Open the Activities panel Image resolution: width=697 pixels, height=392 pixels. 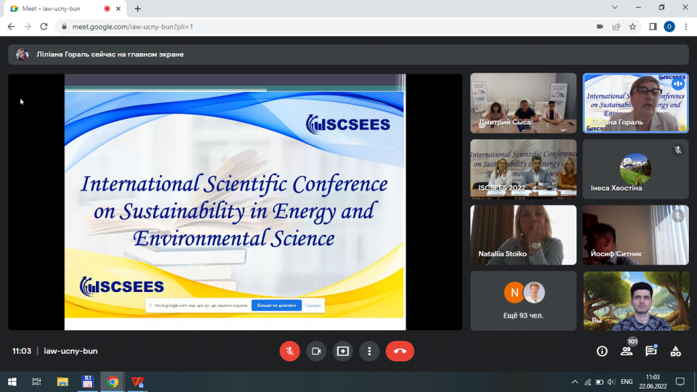click(x=676, y=351)
